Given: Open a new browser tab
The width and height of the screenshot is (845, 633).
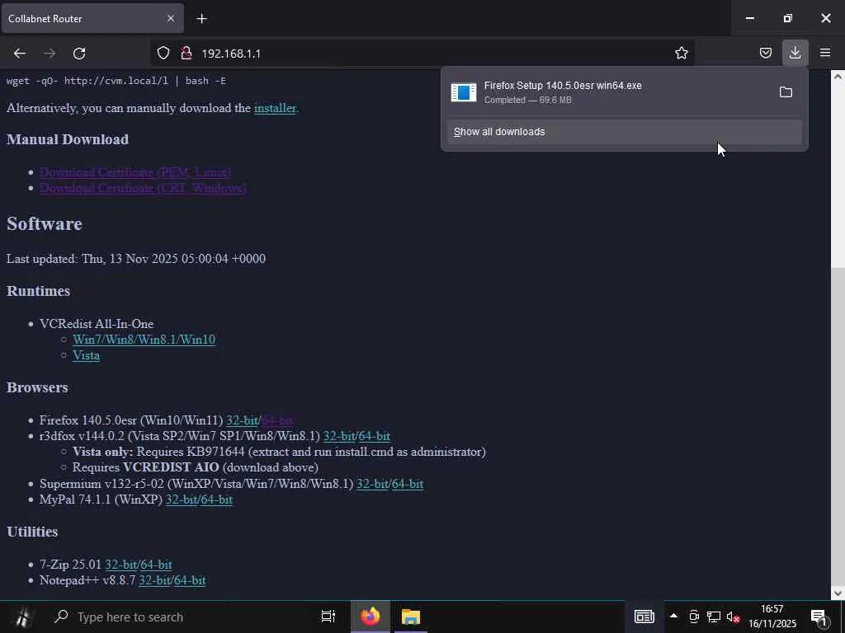Looking at the screenshot, I should click(x=201, y=19).
